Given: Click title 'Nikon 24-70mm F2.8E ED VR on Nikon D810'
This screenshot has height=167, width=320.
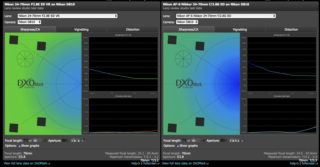Looking at the screenshot, I should pyautogui.click(x=40, y=4).
